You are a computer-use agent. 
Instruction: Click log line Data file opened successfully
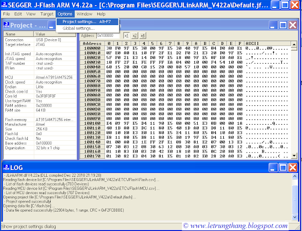click(64, 210)
